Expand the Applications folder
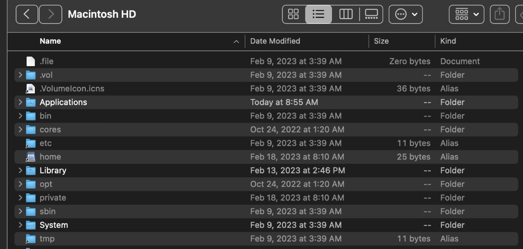Image resolution: width=523 pixels, height=249 pixels. point(20,103)
